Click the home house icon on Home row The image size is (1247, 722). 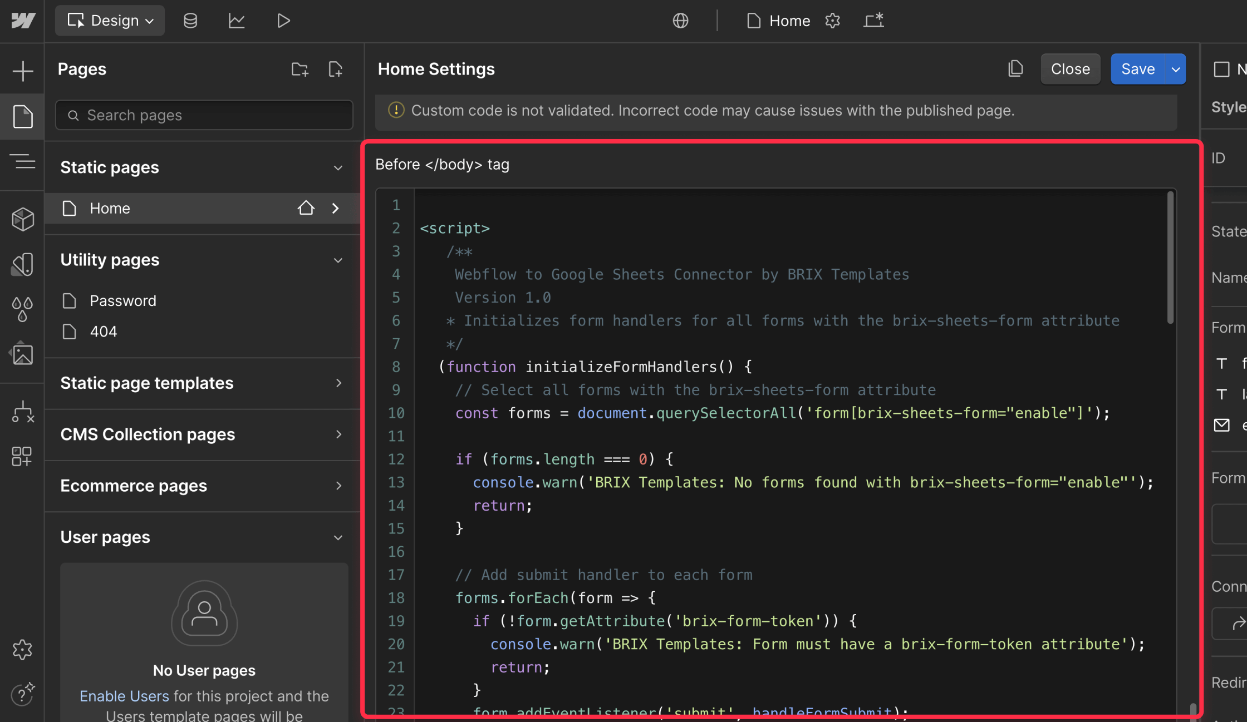point(306,208)
